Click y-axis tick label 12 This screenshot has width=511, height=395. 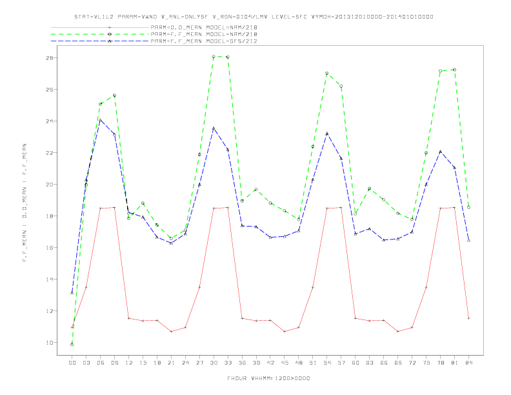(50, 310)
